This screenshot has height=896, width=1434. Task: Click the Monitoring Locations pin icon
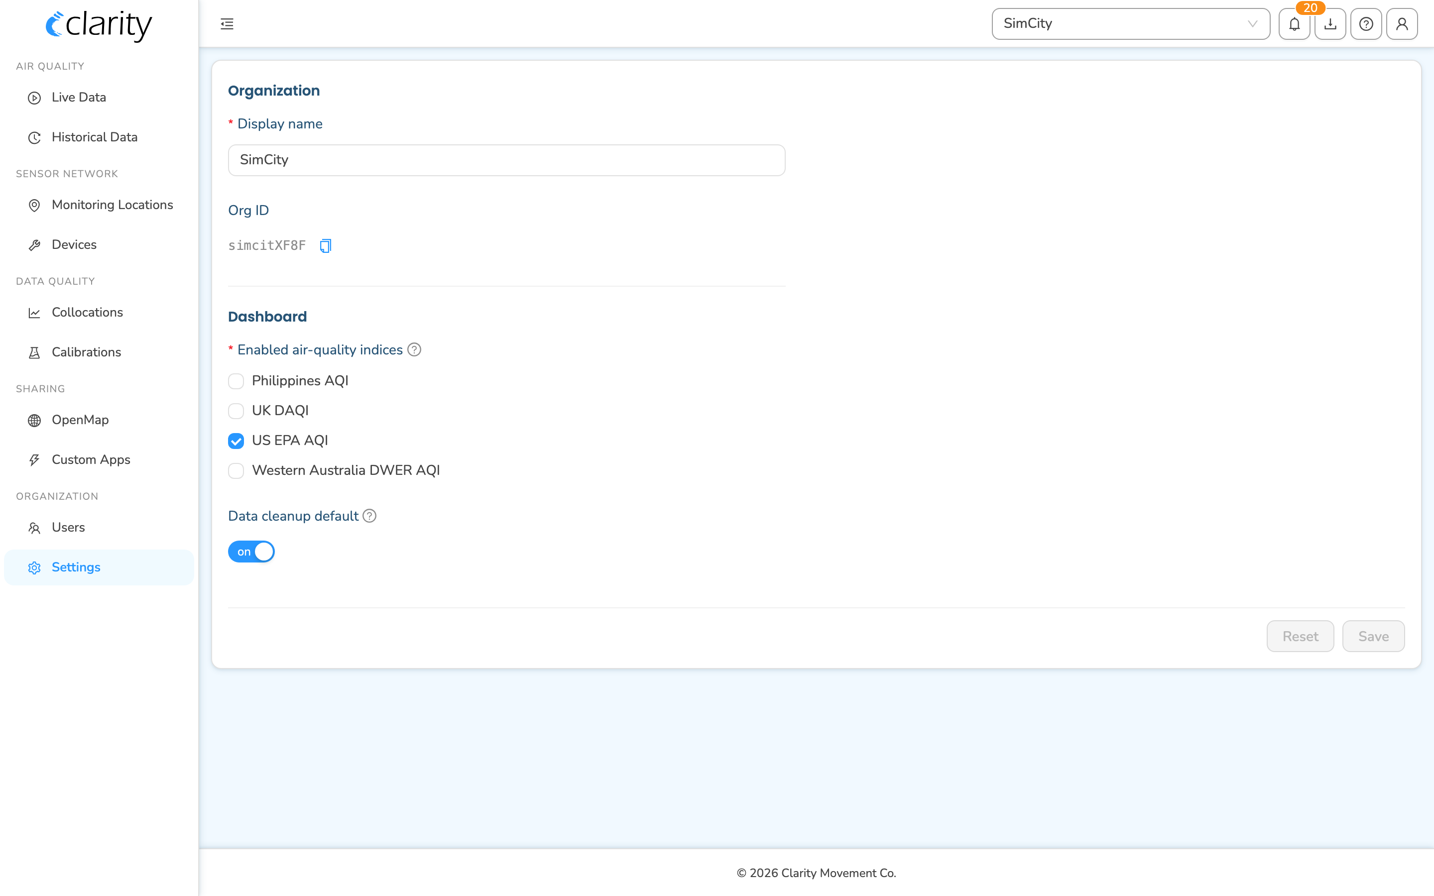(34, 205)
